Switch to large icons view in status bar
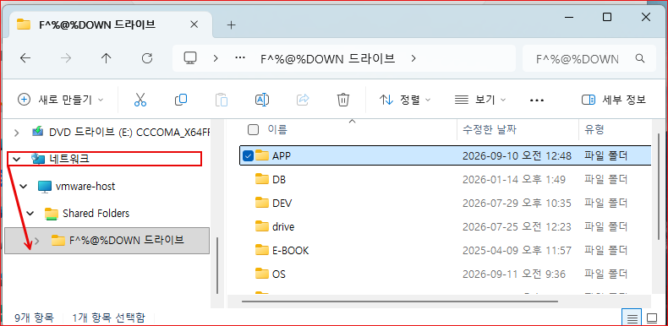 click(652, 318)
